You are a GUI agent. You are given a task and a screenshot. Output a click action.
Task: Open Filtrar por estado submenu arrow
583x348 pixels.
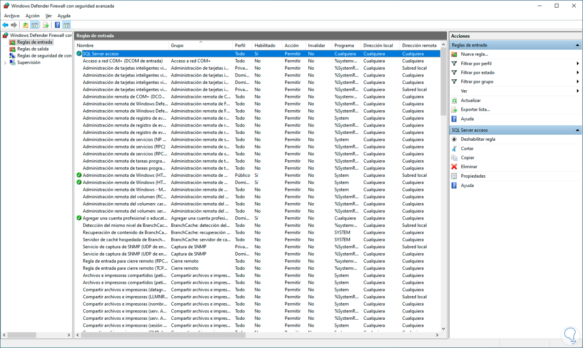pos(578,72)
